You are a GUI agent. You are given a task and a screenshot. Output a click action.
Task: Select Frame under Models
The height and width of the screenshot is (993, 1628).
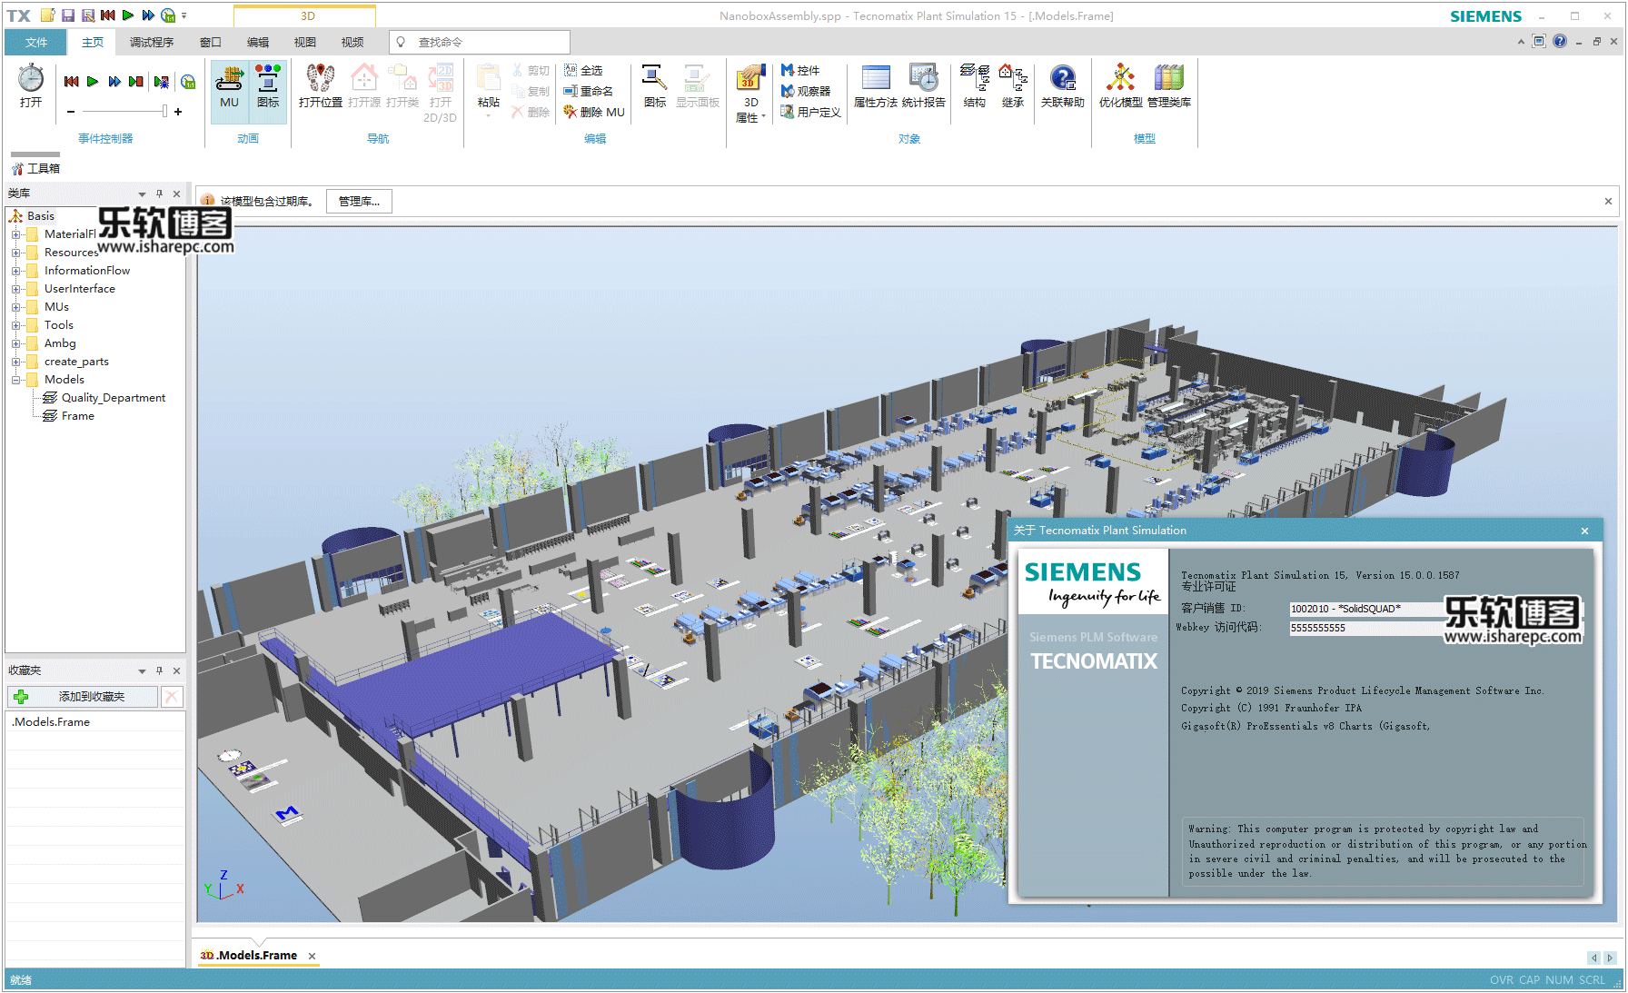point(77,416)
